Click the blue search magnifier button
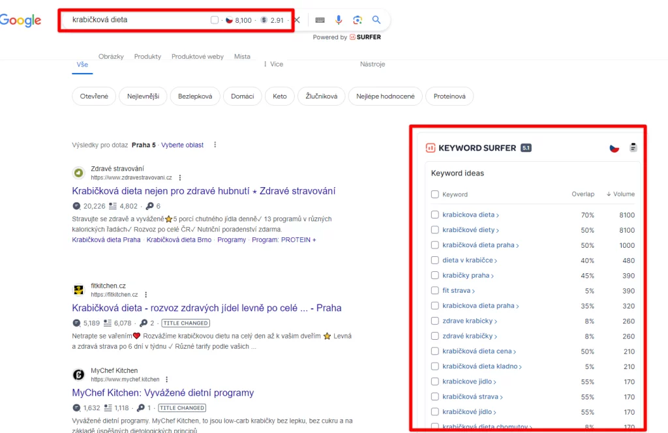 pyautogui.click(x=376, y=20)
